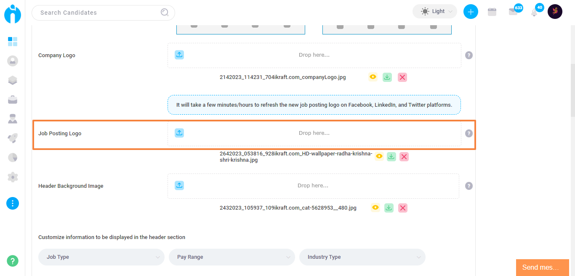Open the Reports pie chart icon
575x276 pixels.
13,158
